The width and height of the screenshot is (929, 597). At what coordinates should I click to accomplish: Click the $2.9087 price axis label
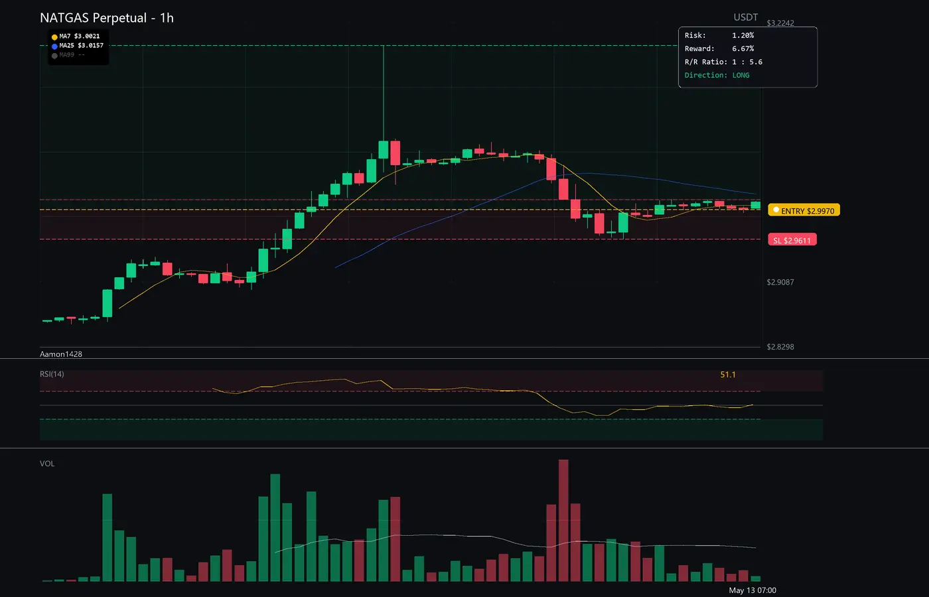(x=780, y=282)
